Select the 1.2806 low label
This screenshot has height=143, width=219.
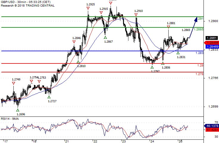click(x=166, y=67)
